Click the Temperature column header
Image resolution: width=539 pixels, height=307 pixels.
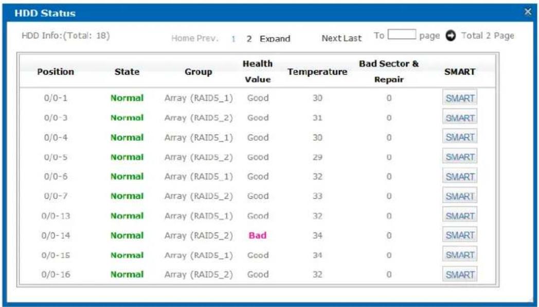pos(317,72)
